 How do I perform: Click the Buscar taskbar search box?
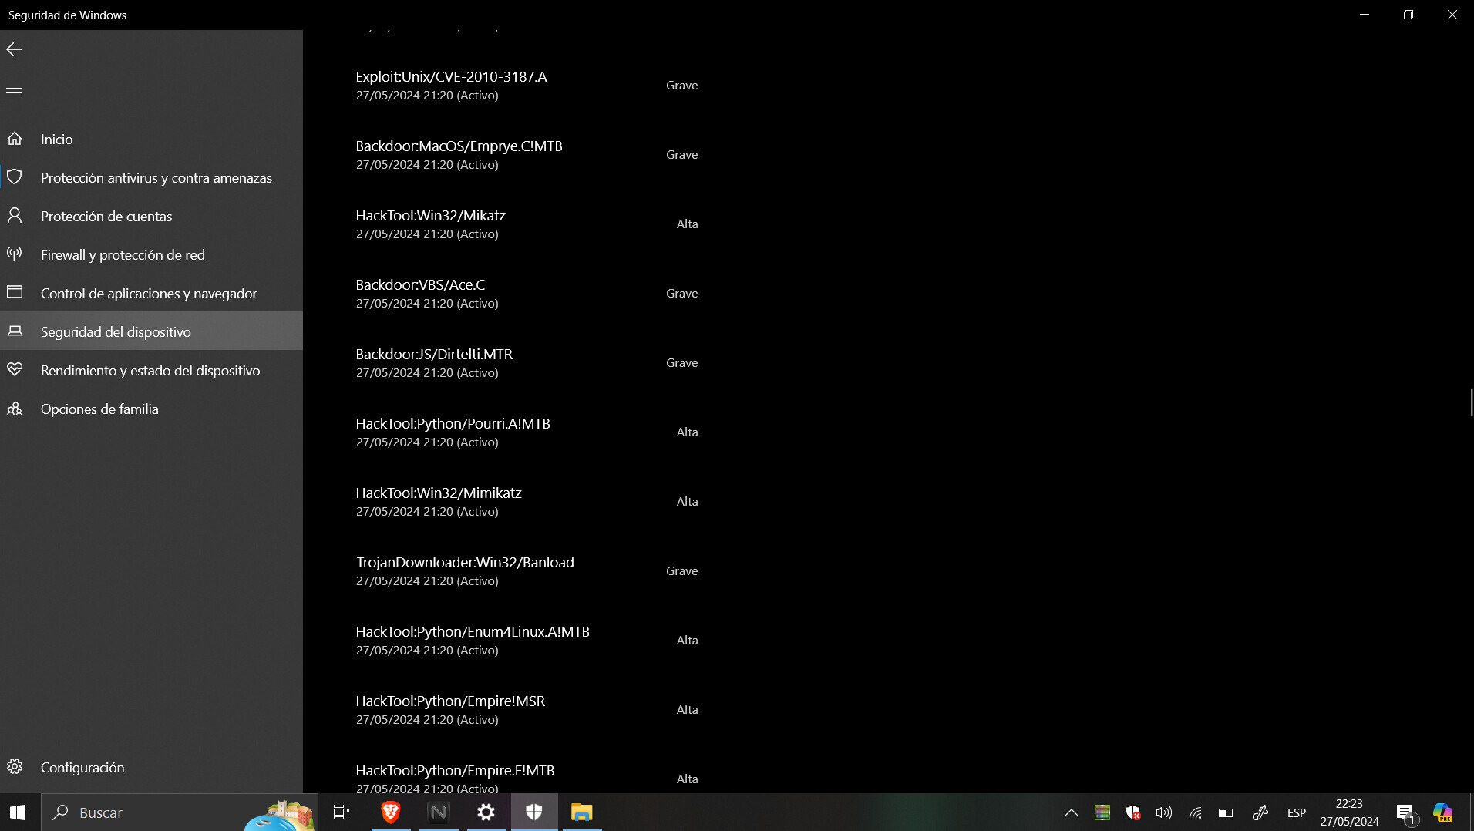click(179, 812)
